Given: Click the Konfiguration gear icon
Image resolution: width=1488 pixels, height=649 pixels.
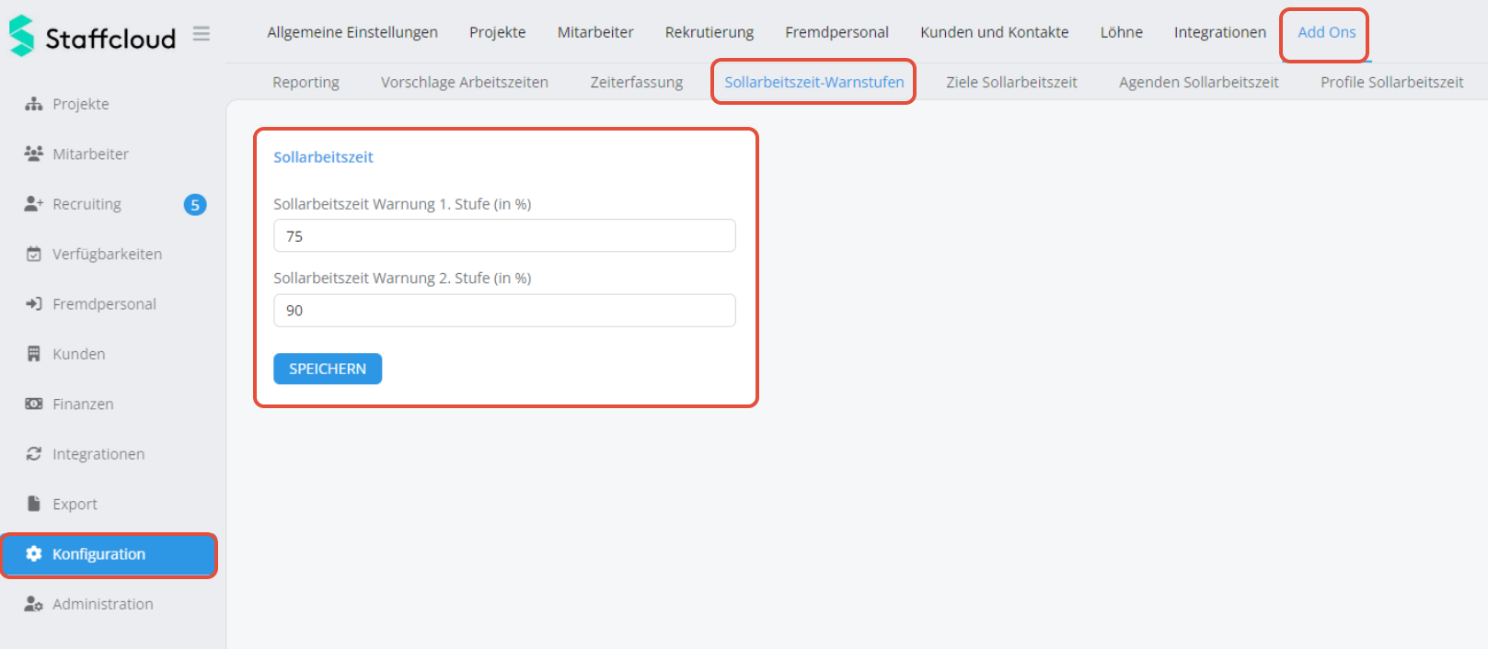Looking at the screenshot, I should [34, 553].
